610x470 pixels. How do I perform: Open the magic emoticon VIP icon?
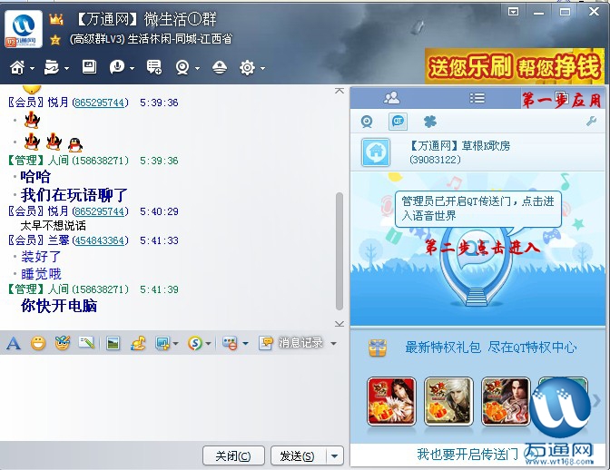pyautogui.click(x=63, y=343)
